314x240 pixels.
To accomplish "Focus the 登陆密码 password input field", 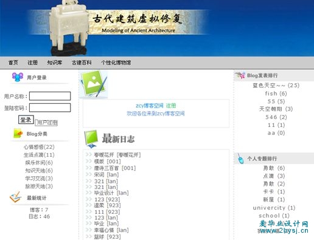I will click(50, 108).
